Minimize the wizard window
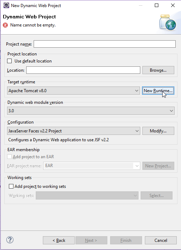This screenshot has width=181, height=250. coord(141,5)
